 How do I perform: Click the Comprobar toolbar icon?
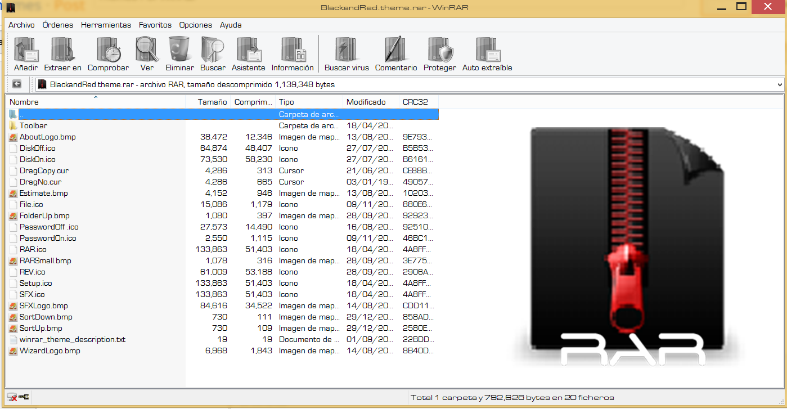pyautogui.click(x=108, y=50)
